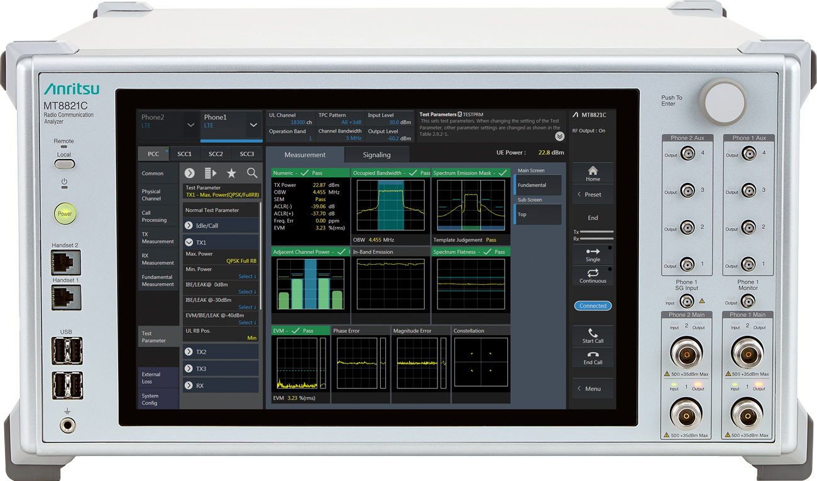Open System Config settings
The height and width of the screenshot is (481, 817).
pyautogui.click(x=158, y=399)
